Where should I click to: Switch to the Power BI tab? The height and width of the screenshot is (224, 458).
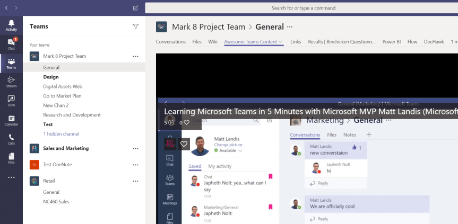(x=391, y=41)
